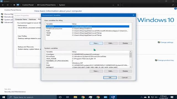This screenshot has width=177, height=99.
Task: Expand address bar history dropdown
Action: point(113,5)
